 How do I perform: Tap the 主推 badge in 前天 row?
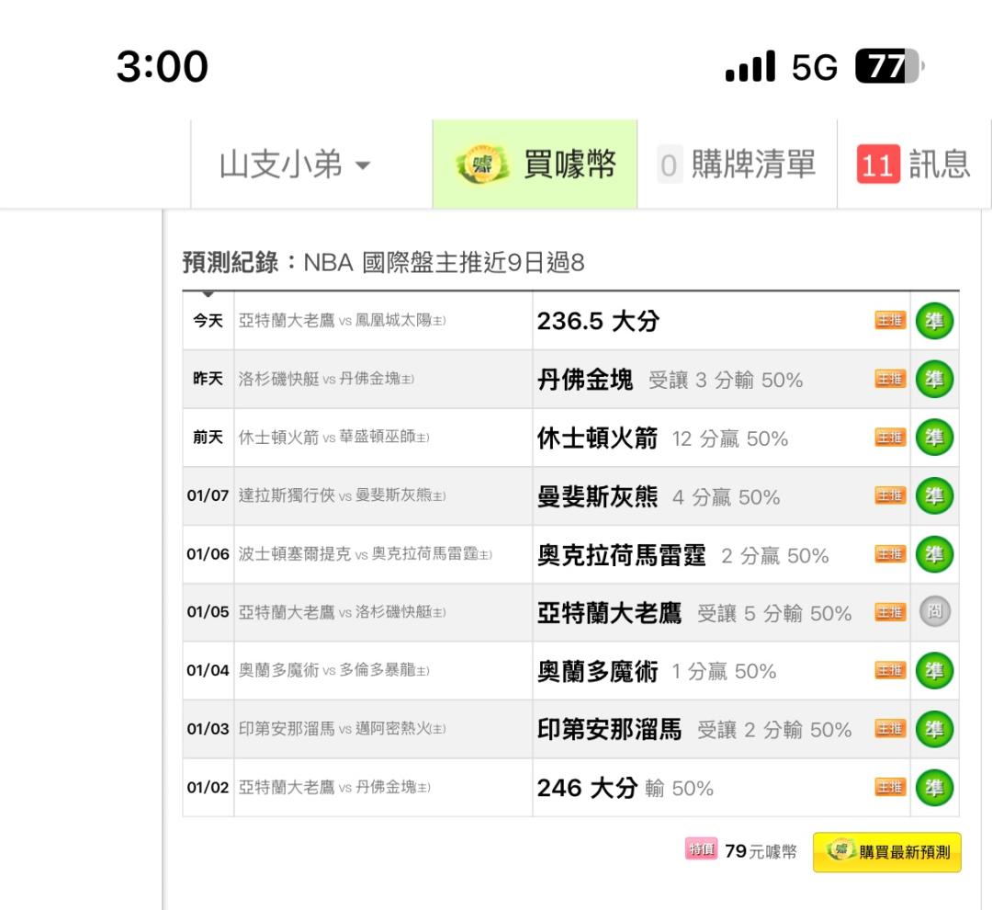[x=890, y=437]
